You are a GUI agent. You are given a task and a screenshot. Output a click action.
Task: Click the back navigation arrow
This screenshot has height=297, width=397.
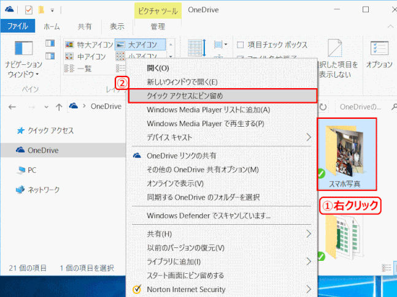12,107
